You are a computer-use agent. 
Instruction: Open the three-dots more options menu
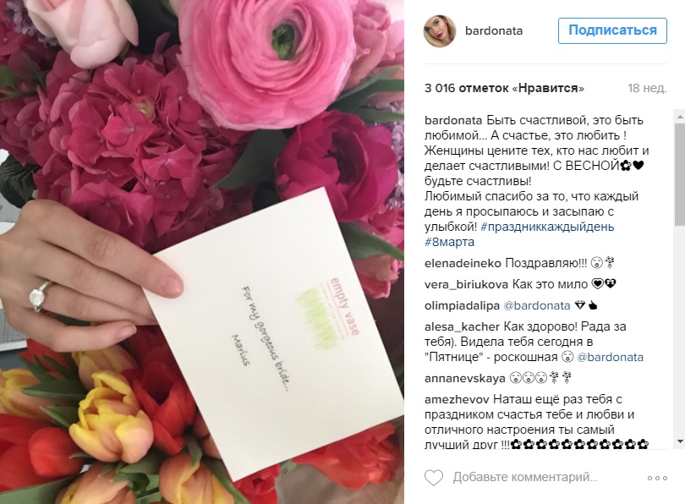(x=657, y=478)
